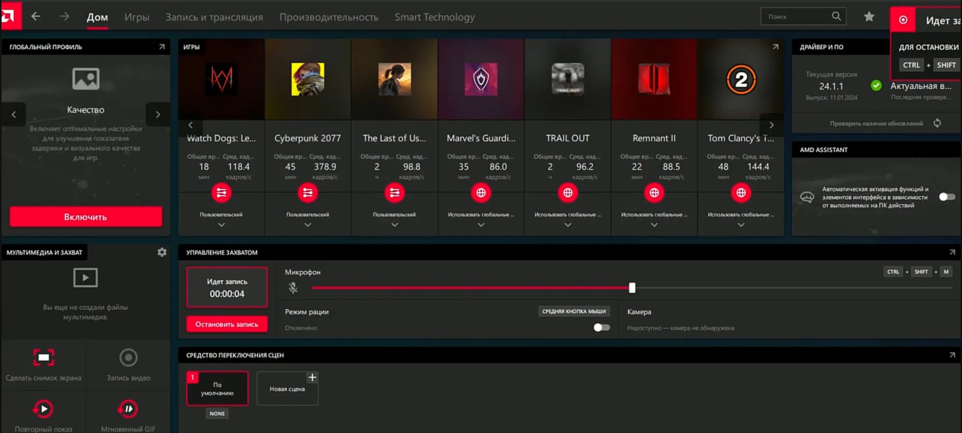Click Остановить запись button
The image size is (962, 433).
pos(227,324)
